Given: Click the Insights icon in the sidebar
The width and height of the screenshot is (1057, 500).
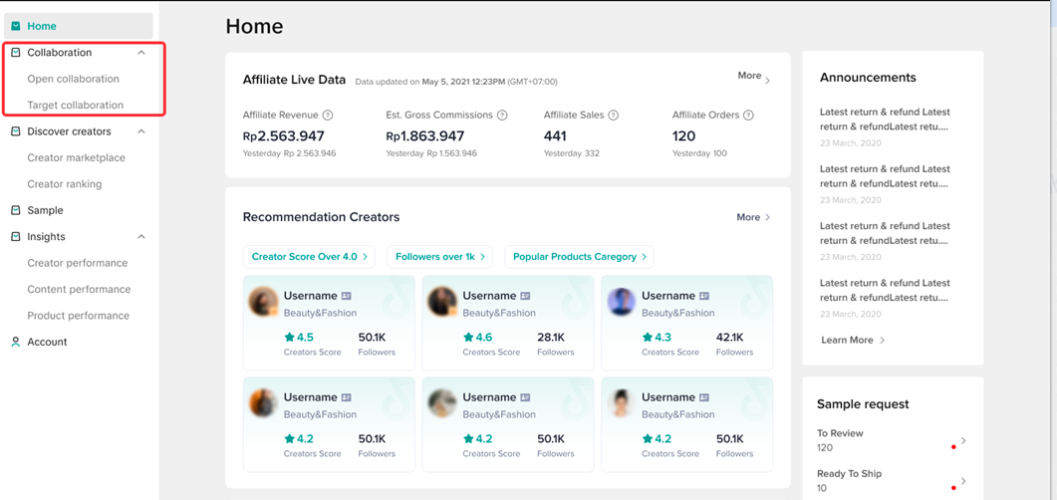Looking at the screenshot, I should (16, 237).
